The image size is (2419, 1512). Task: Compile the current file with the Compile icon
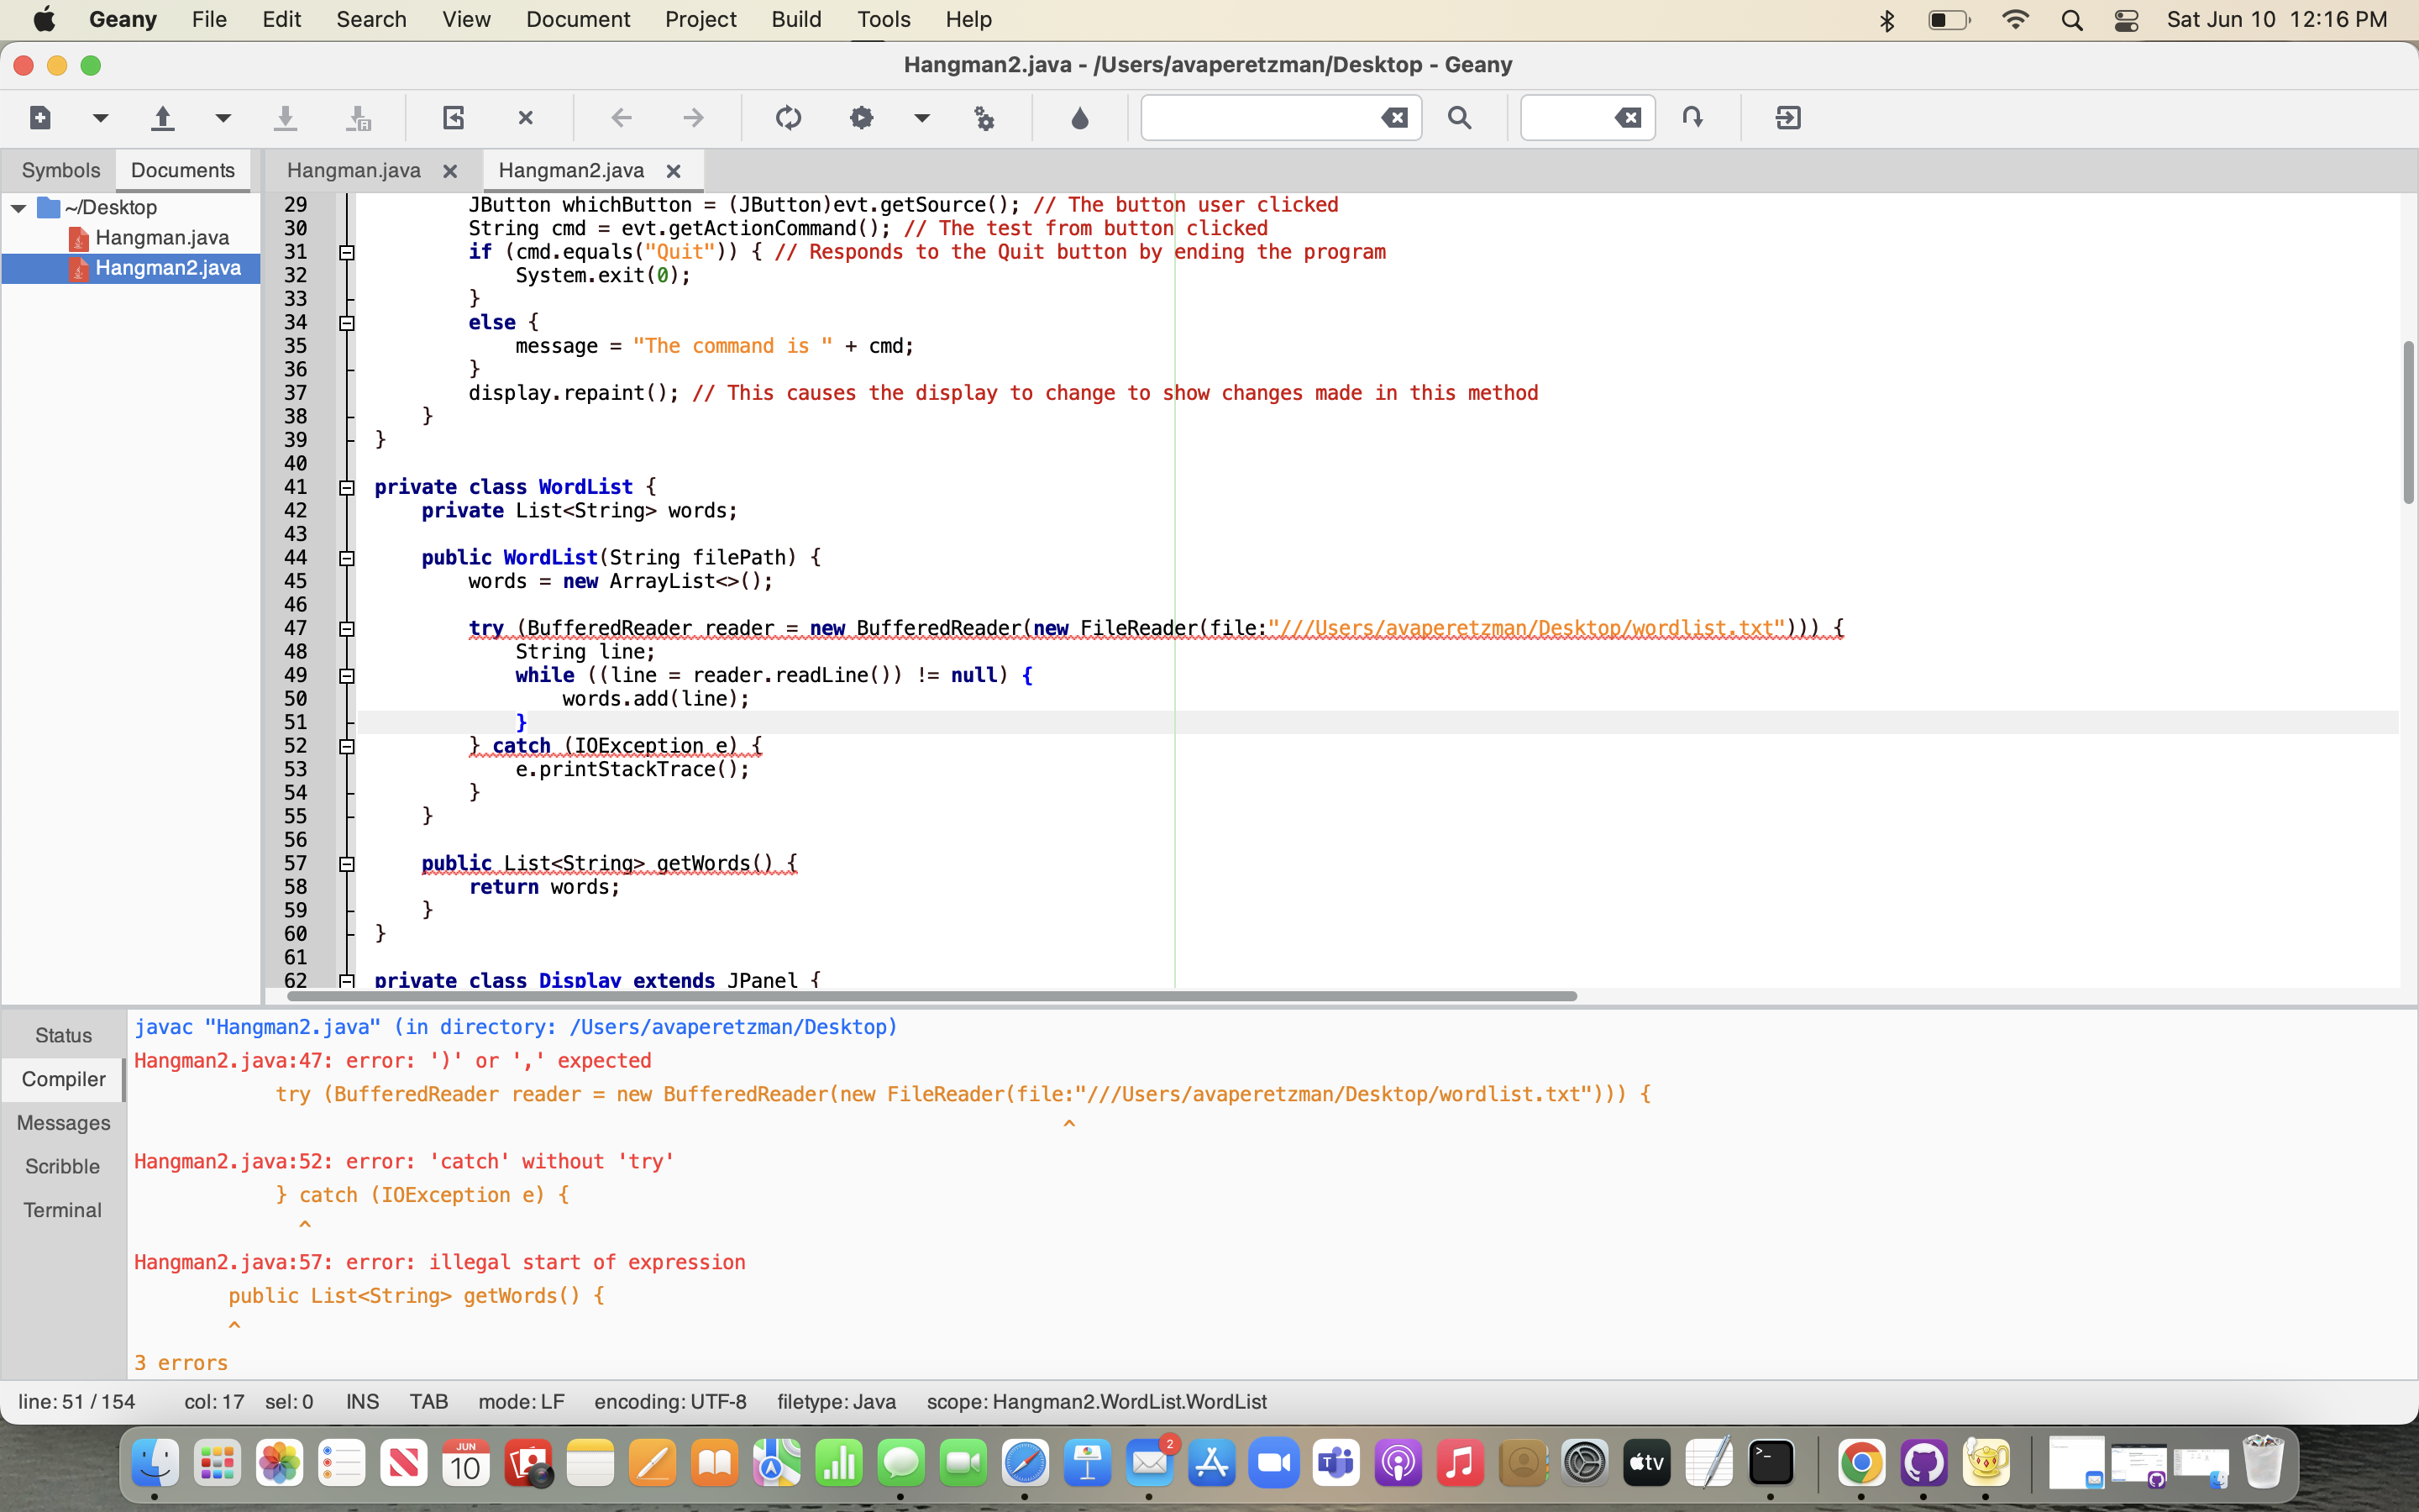788,117
